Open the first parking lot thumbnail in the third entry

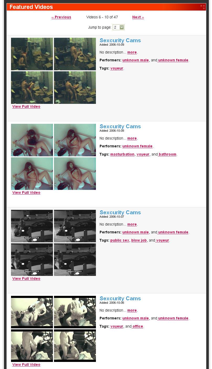(32, 226)
